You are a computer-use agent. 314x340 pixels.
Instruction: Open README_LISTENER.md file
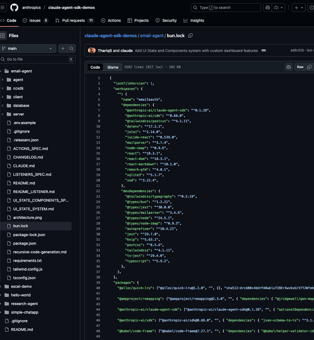(x=34, y=192)
